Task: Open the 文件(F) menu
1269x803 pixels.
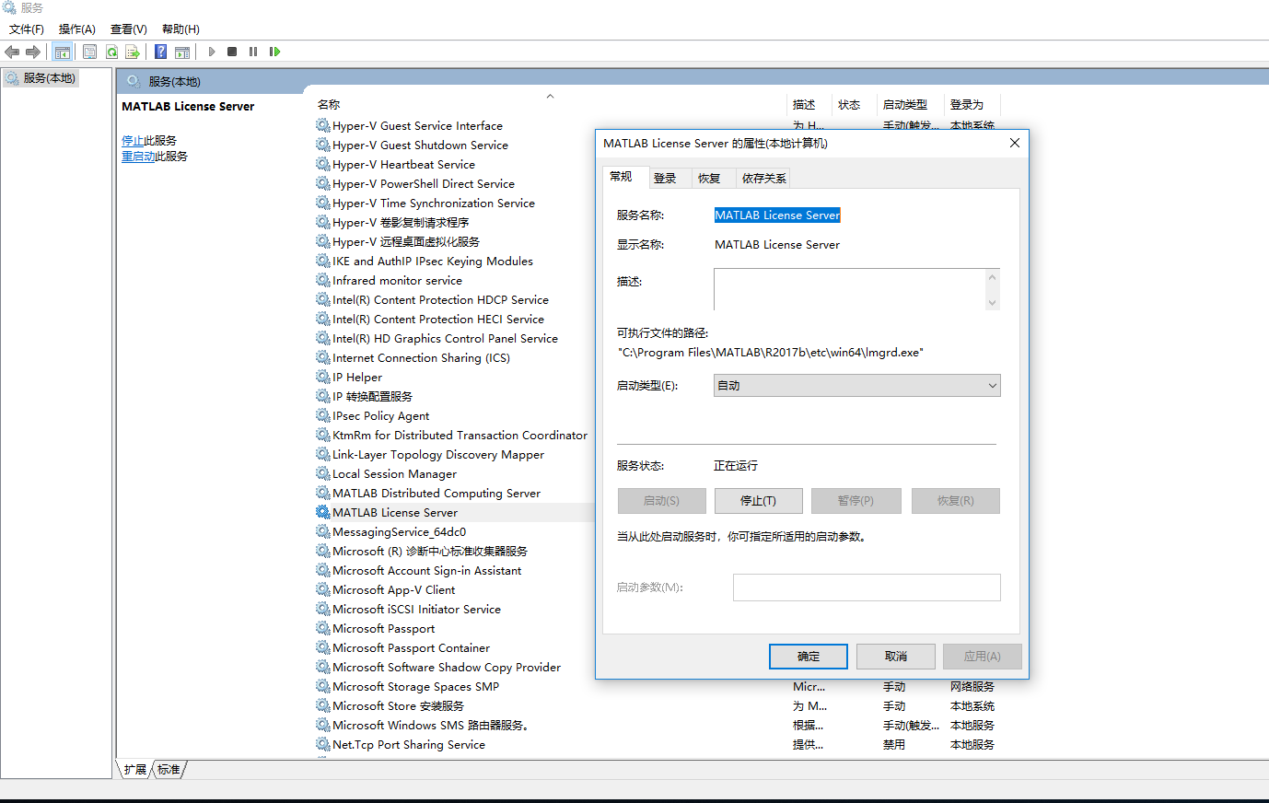Action: click(x=27, y=29)
